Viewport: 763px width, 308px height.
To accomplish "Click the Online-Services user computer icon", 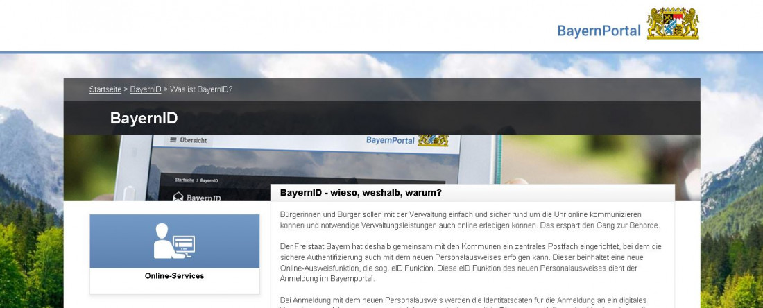I will (x=174, y=241).
